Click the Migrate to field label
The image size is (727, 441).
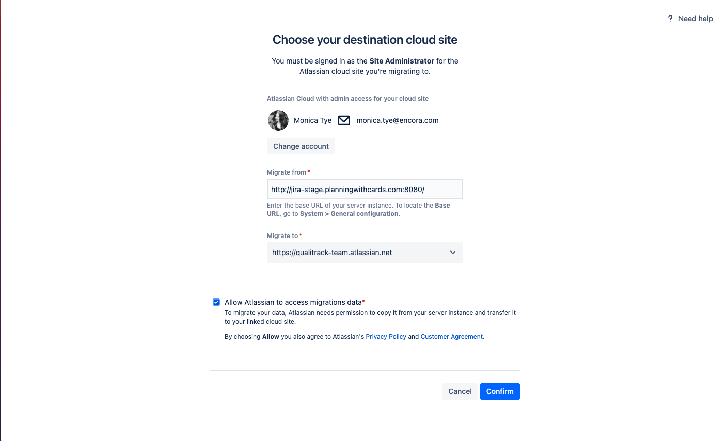pos(282,236)
